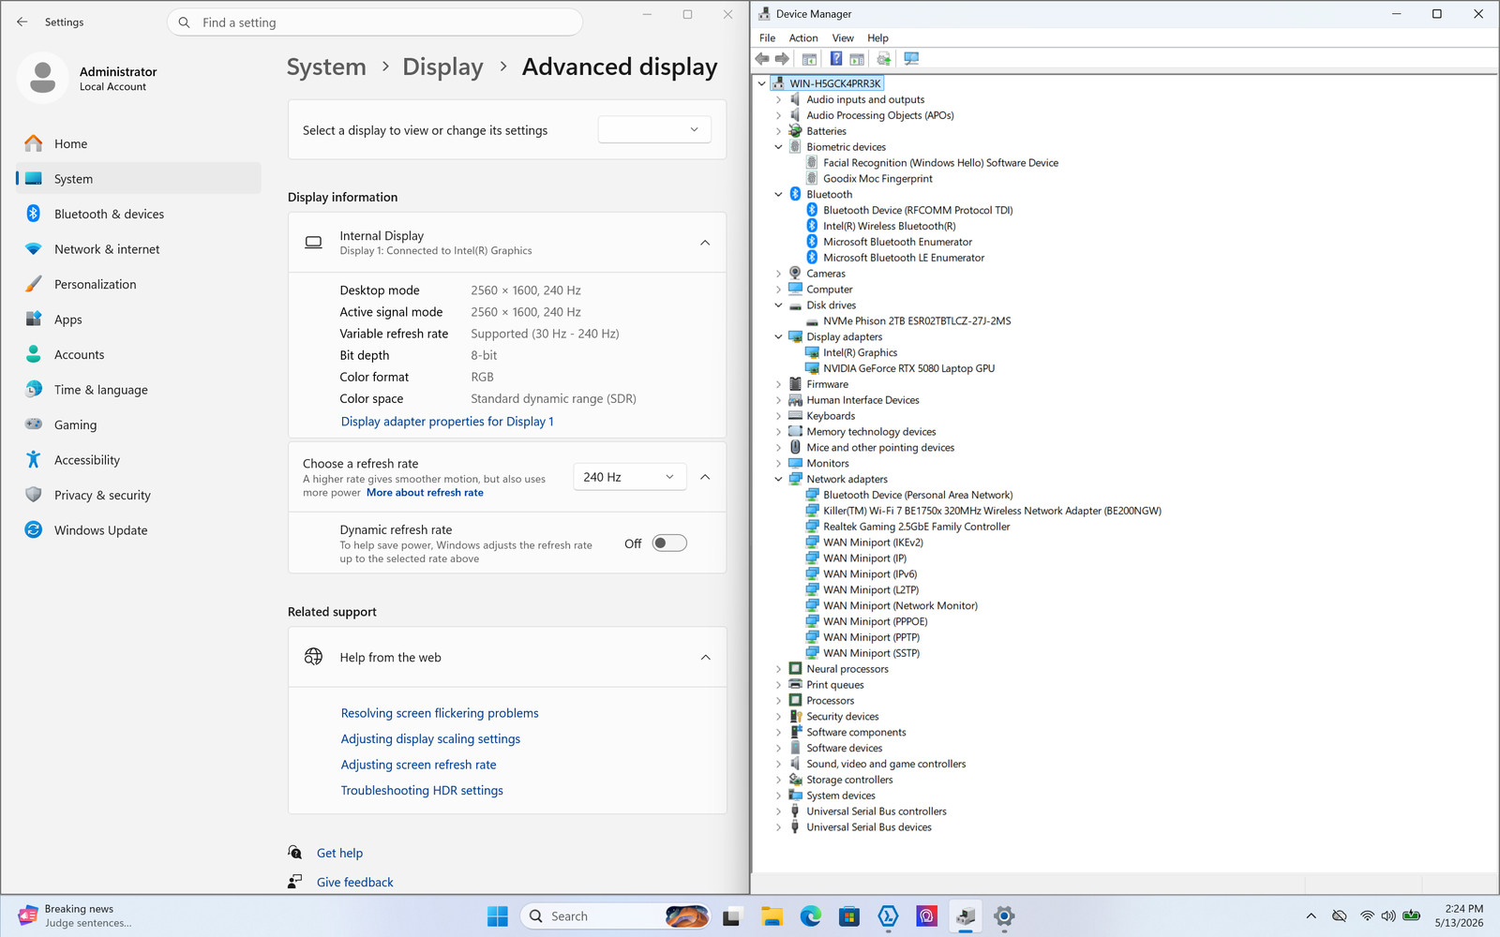Click the volume icon in system tray
Viewport: 1500px width, 937px height.
pyautogui.click(x=1388, y=916)
